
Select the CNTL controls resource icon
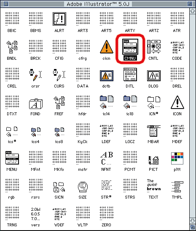(154, 47)
